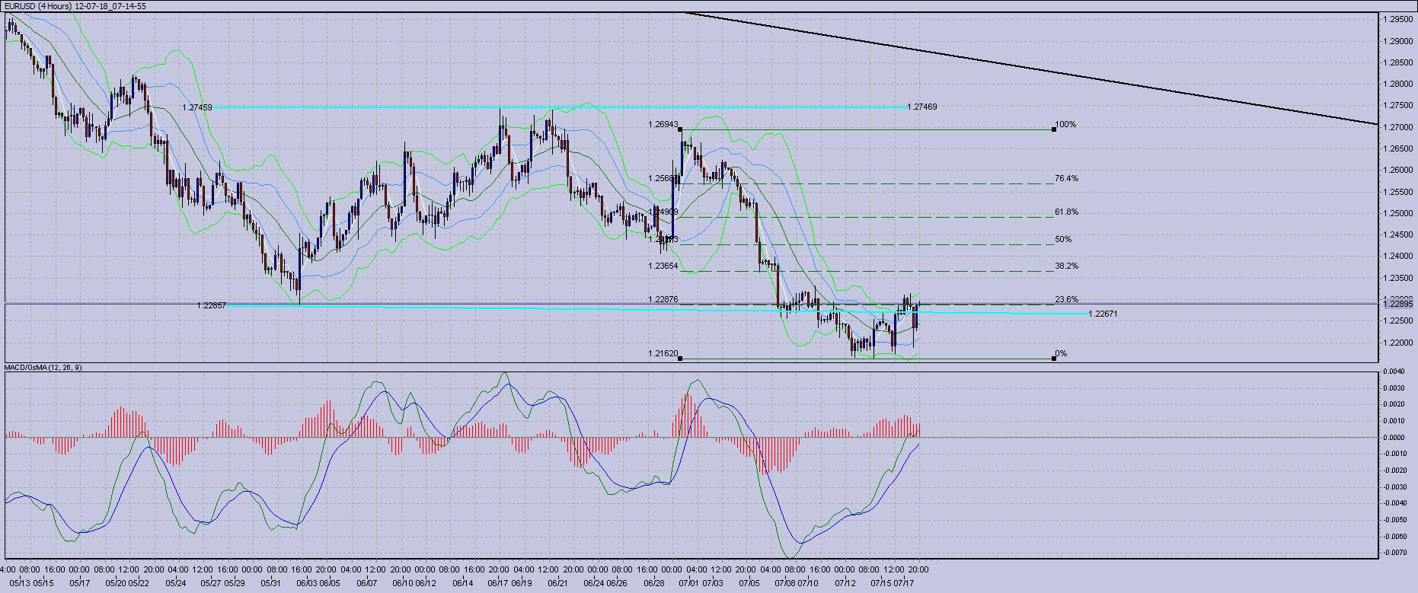Click the 0% Fibonacci level label
1418x593 pixels.
pos(1062,353)
